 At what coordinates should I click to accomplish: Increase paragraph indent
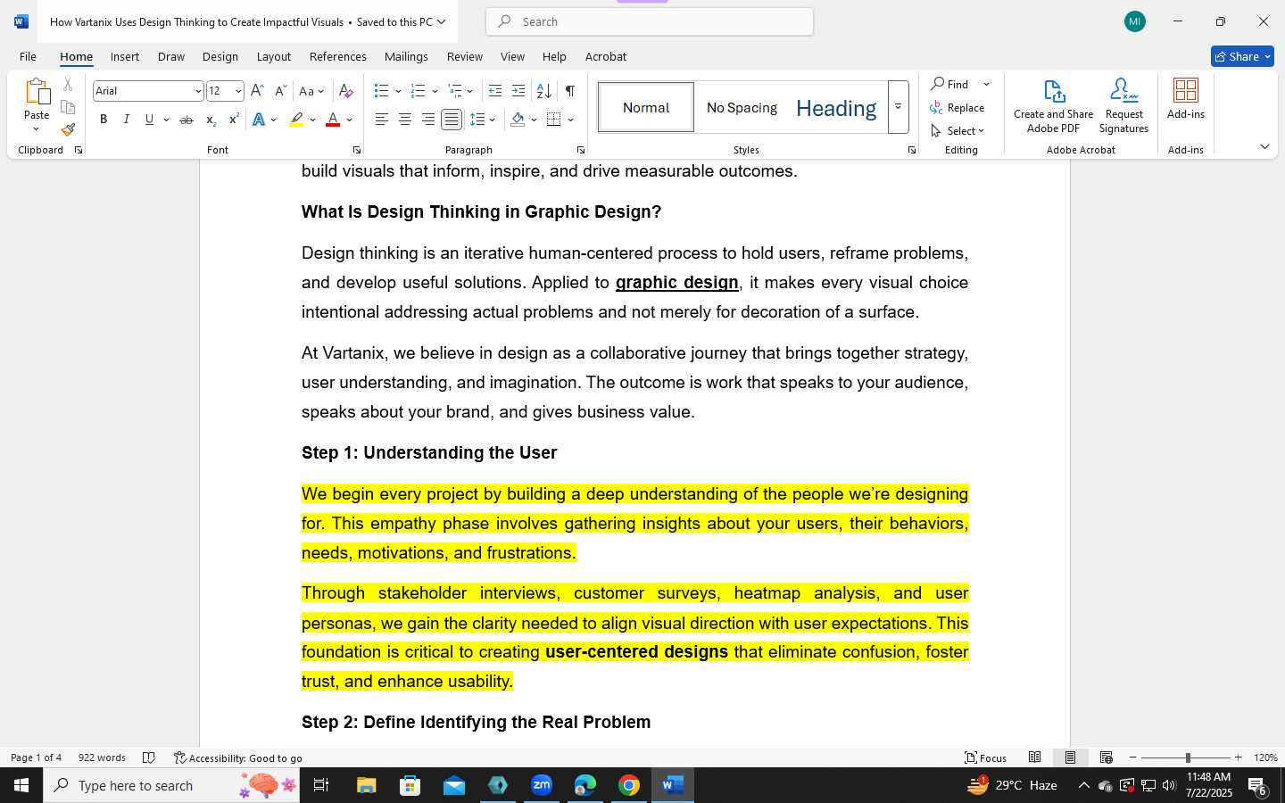[518, 91]
